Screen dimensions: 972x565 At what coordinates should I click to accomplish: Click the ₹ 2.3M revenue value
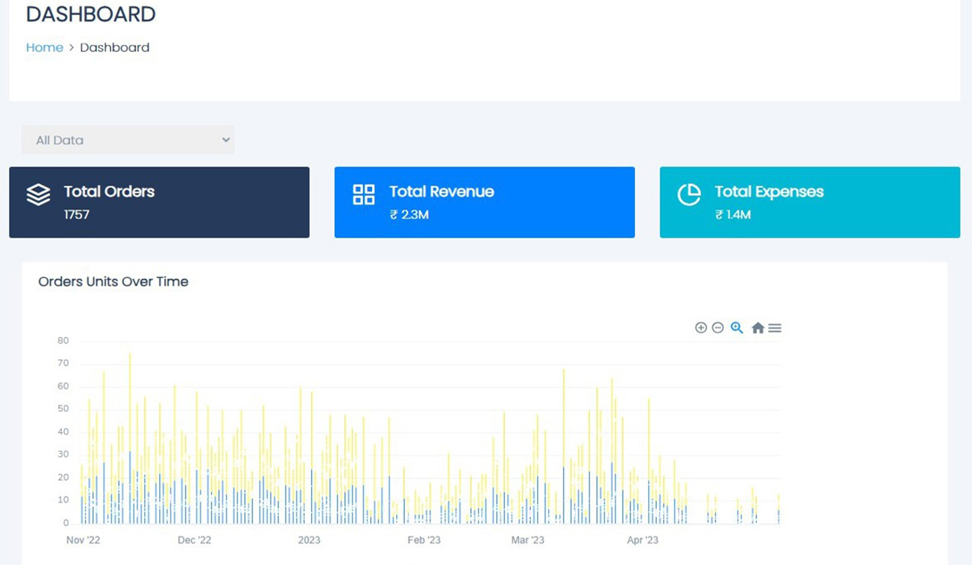click(409, 214)
